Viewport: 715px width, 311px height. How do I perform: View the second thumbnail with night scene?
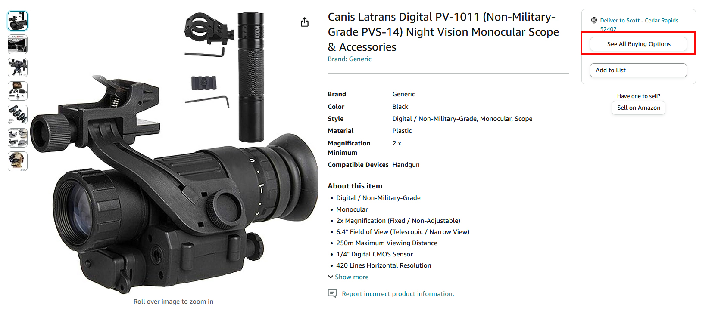[18, 44]
